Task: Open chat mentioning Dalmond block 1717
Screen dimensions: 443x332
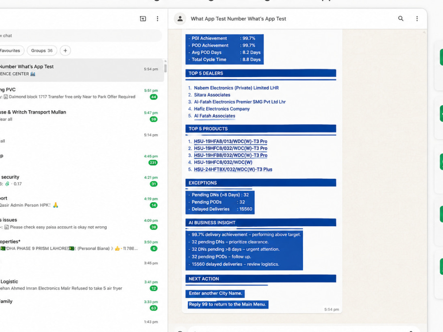Action: pos(82,93)
